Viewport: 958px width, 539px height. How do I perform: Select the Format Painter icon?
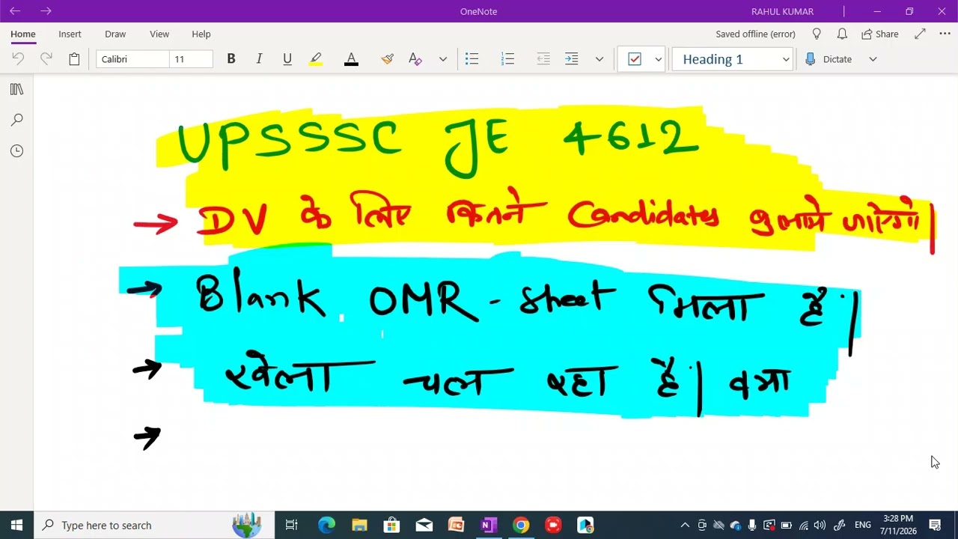(x=387, y=59)
